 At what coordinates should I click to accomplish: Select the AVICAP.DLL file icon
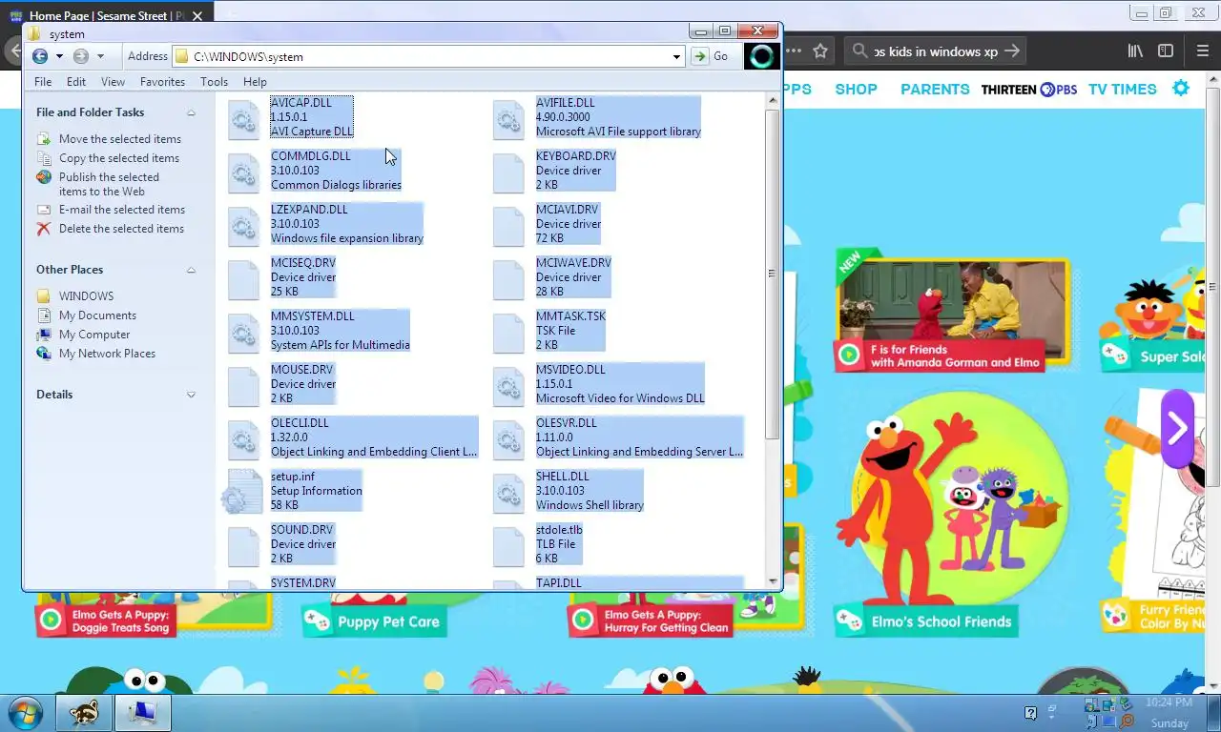pos(243,119)
